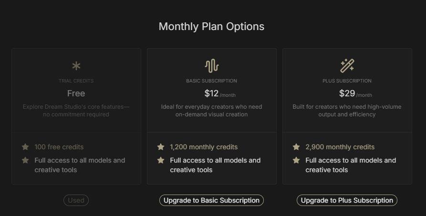Viewport: 426px width, 216px height.
Task: Click the BASIC SUBSCRIPTION plan title
Action: 211,81
